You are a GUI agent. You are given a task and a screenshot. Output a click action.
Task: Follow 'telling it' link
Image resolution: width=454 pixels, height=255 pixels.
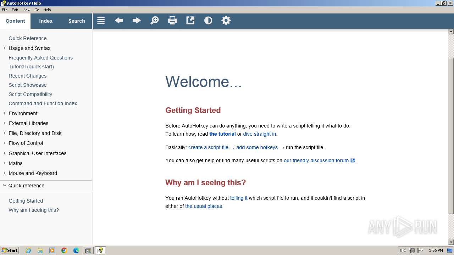pos(239,198)
